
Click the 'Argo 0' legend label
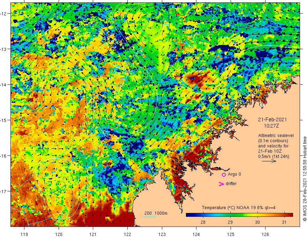coord(234,174)
